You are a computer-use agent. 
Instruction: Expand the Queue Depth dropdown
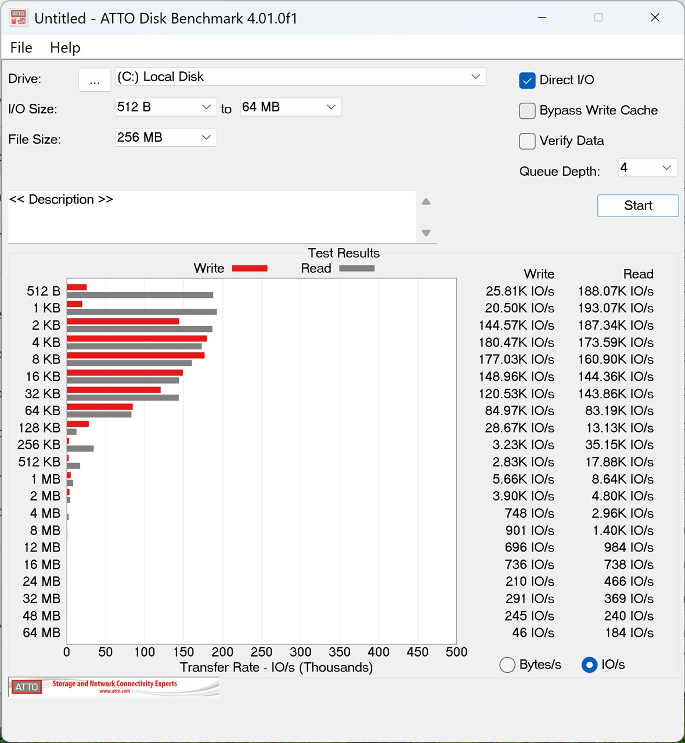648,168
